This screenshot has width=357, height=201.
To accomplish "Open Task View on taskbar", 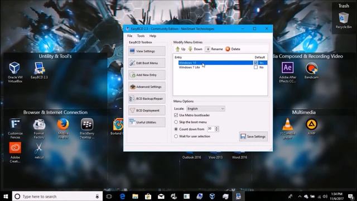I will 109,196.
